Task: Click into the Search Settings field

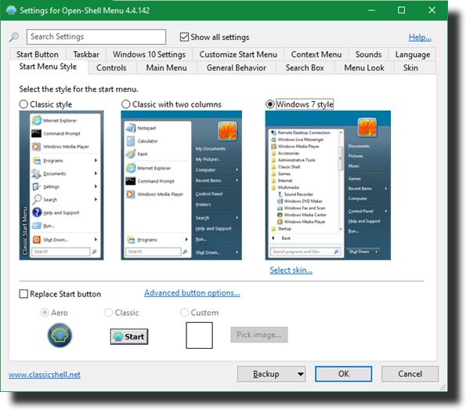Action: pos(96,37)
